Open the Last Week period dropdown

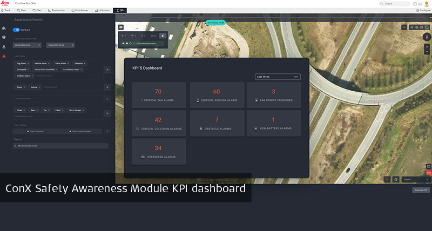coord(278,77)
